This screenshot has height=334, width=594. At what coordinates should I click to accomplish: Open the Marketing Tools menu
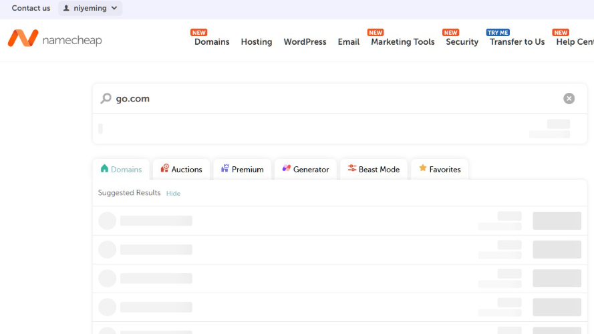(403, 41)
